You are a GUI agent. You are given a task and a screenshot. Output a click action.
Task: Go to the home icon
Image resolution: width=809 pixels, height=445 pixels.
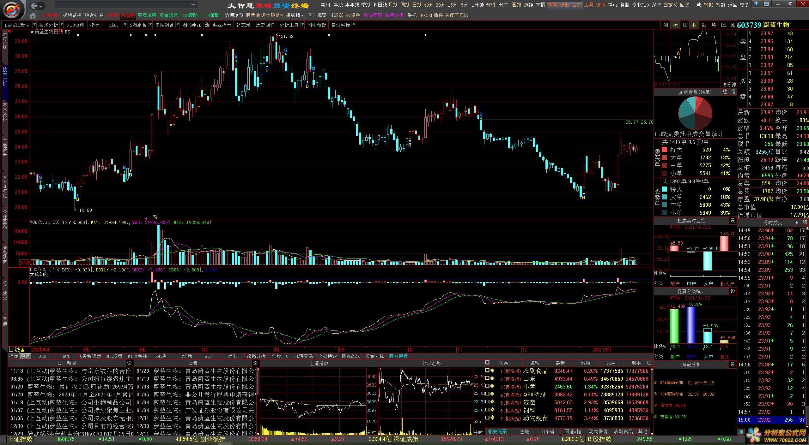pos(33,15)
